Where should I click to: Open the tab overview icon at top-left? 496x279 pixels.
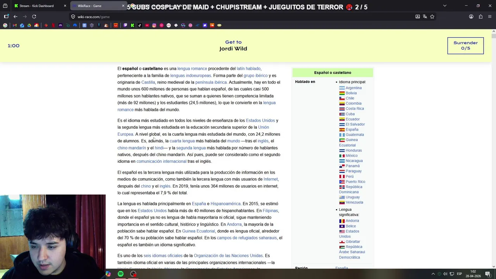point(5,6)
